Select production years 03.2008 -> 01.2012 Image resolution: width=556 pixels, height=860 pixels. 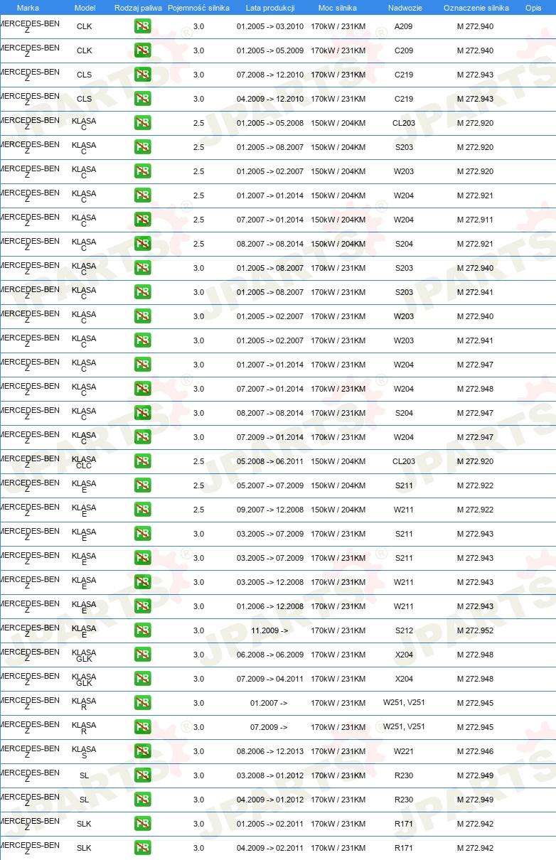coord(270,776)
